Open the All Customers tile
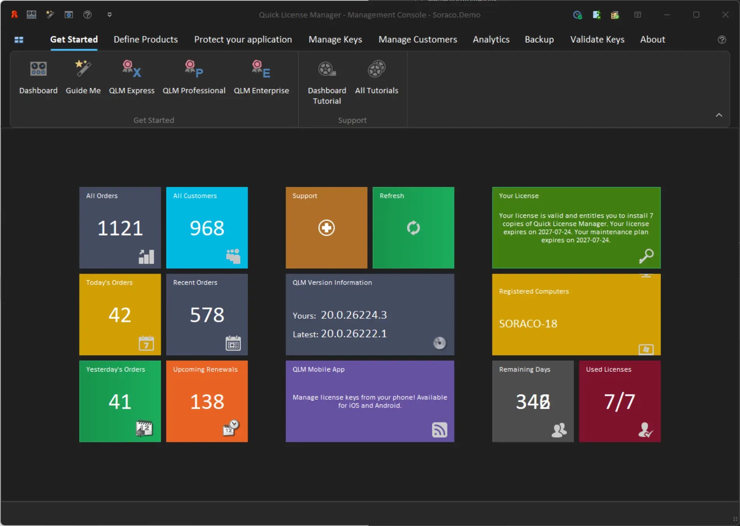The height and width of the screenshot is (526, 740). 207,228
